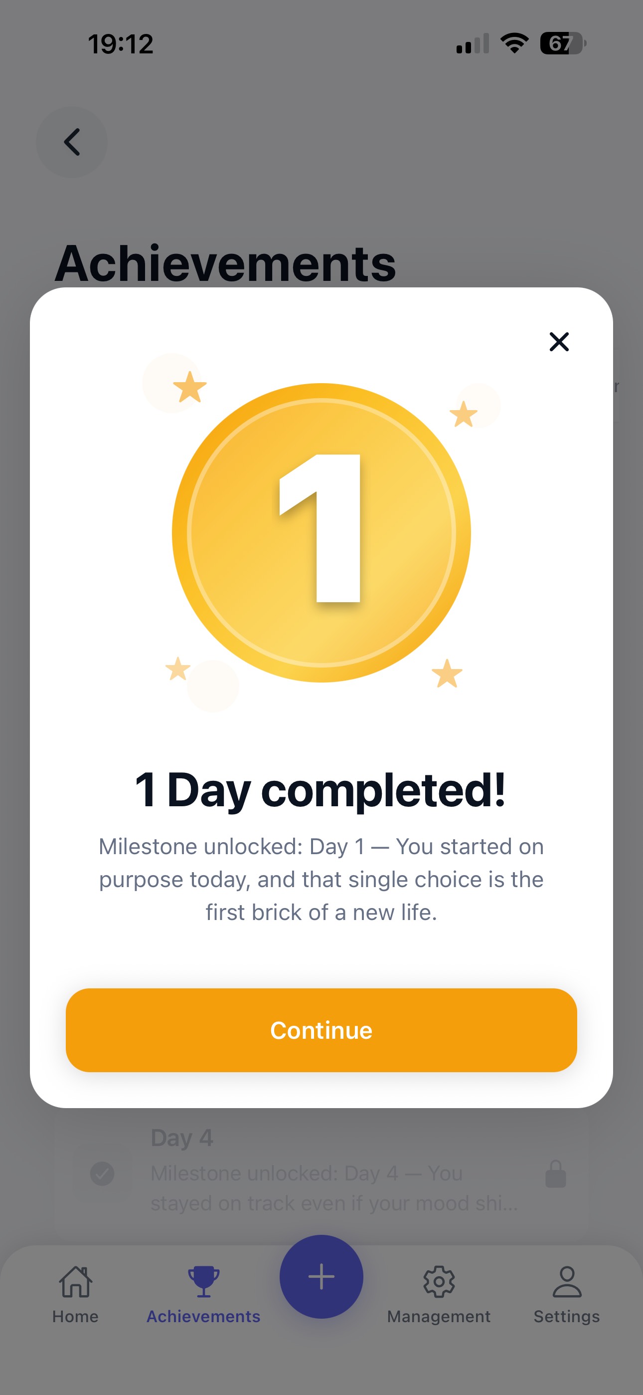Go back using the left chevron arrow

[x=71, y=142]
